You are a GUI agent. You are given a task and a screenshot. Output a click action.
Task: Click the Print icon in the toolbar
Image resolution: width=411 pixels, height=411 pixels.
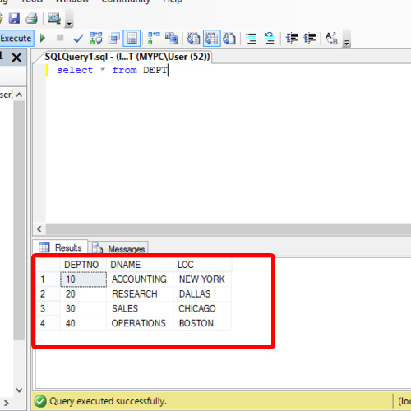pyautogui.click(x=32, y=18)
